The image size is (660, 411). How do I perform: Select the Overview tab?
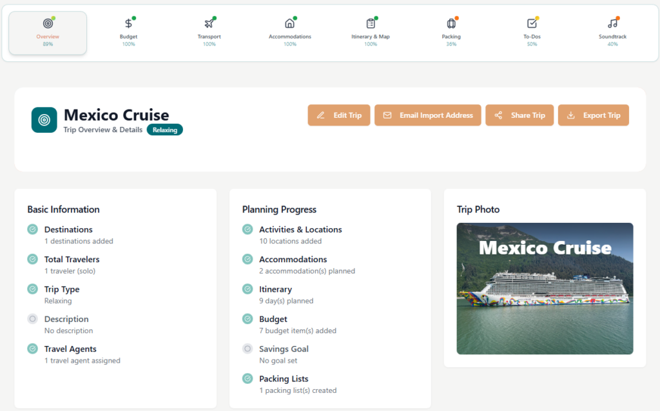[48, 33]
